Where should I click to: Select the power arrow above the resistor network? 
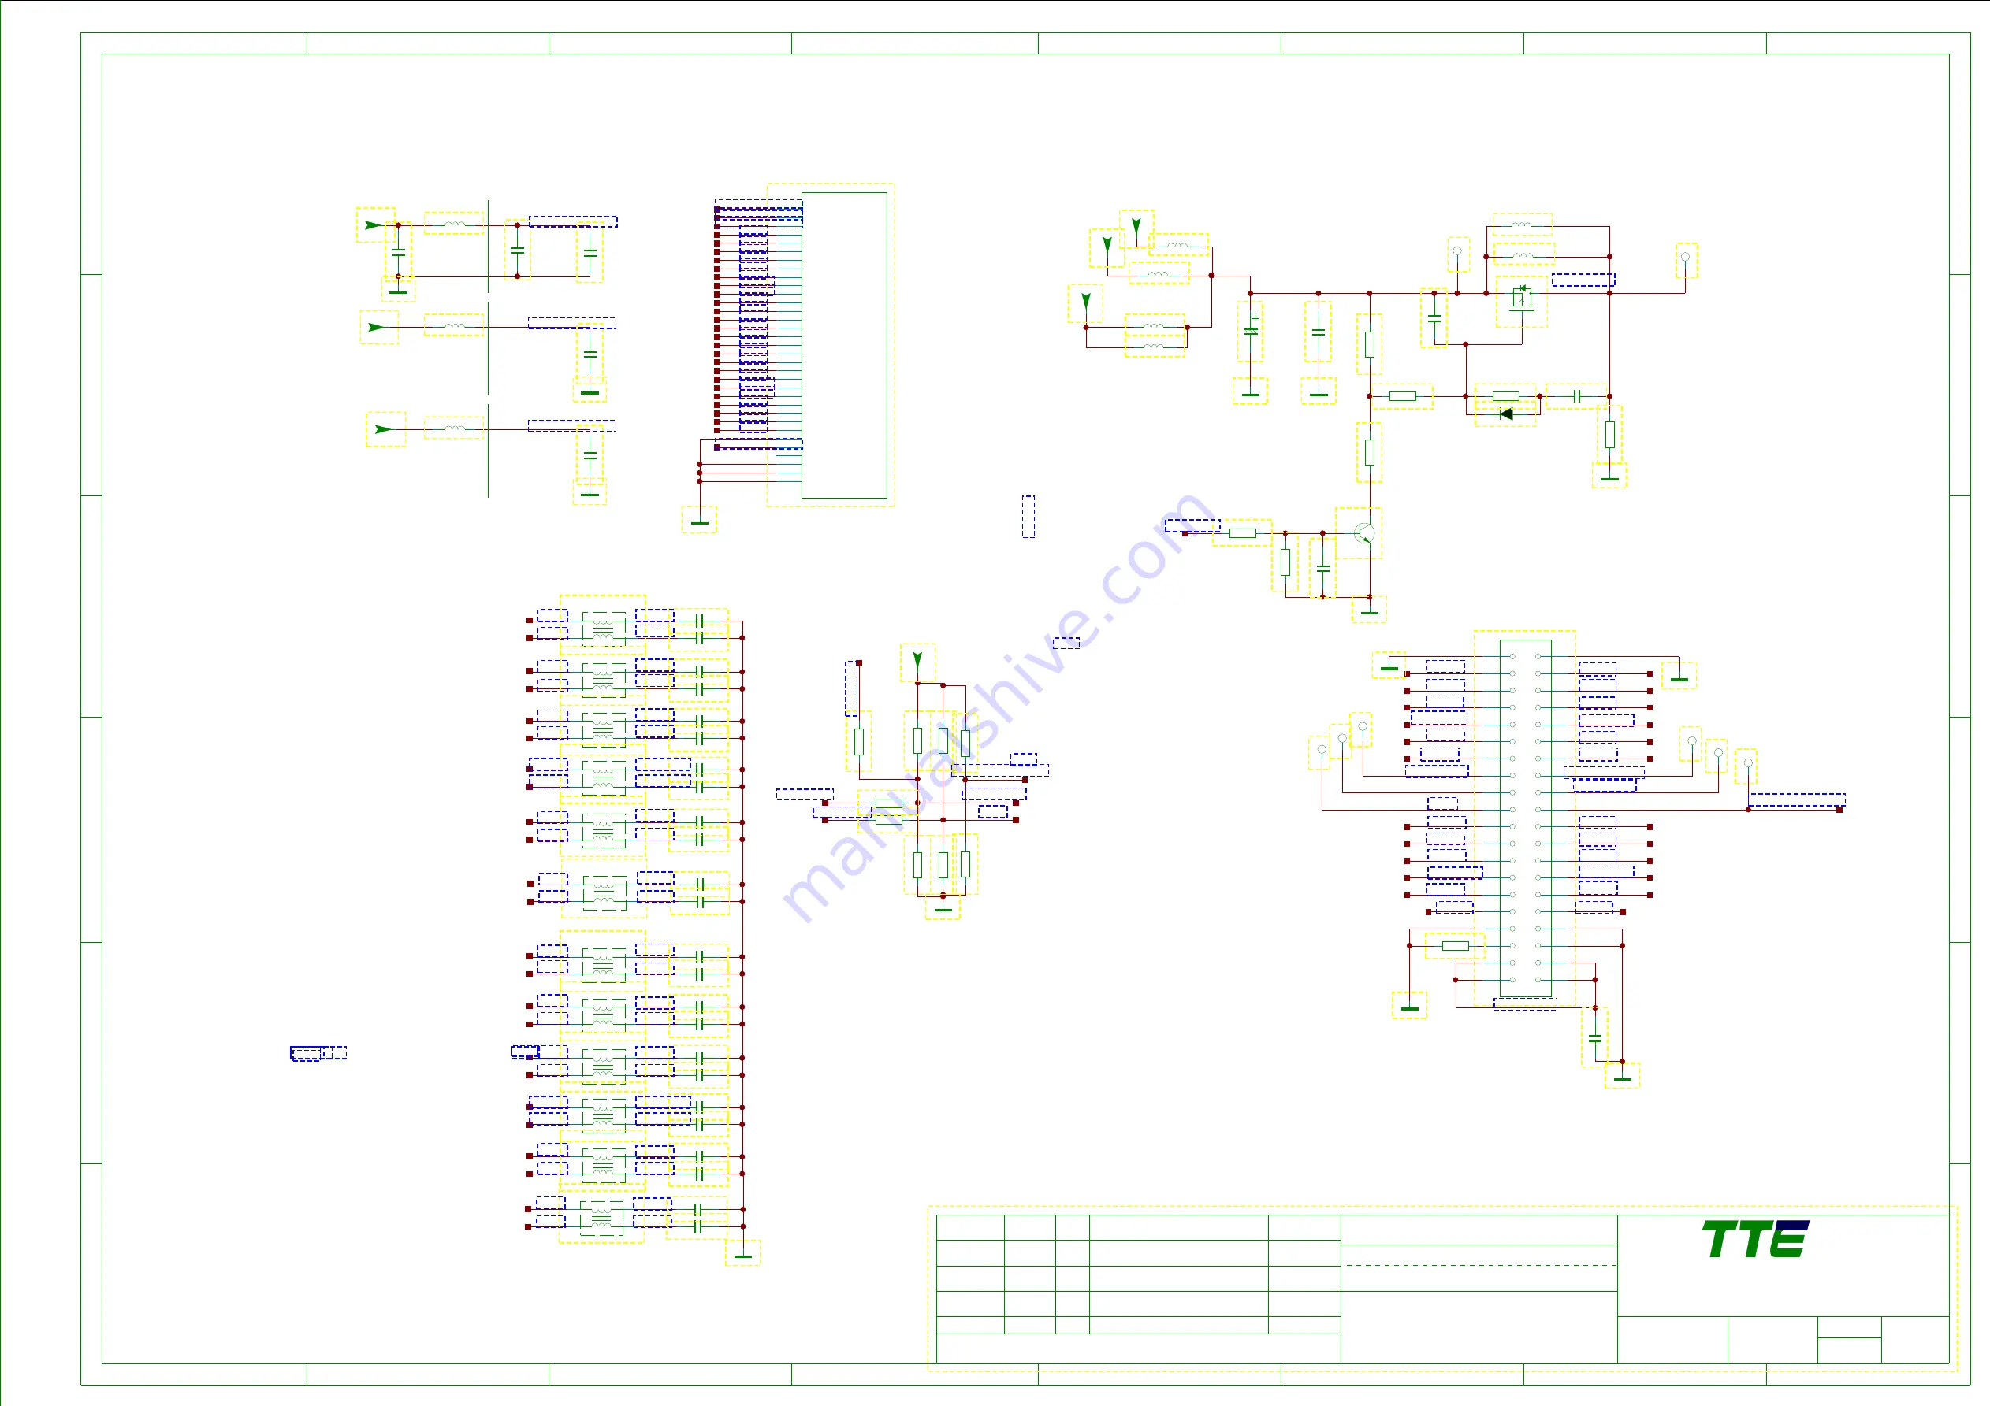pyautogui.click(x=917, y=660)
